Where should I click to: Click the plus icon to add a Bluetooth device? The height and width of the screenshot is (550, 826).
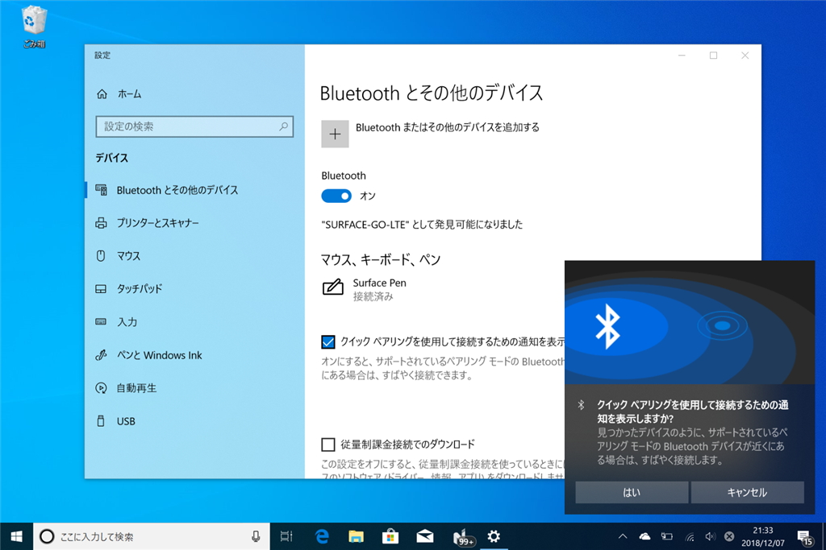click(x=335, y=133)
